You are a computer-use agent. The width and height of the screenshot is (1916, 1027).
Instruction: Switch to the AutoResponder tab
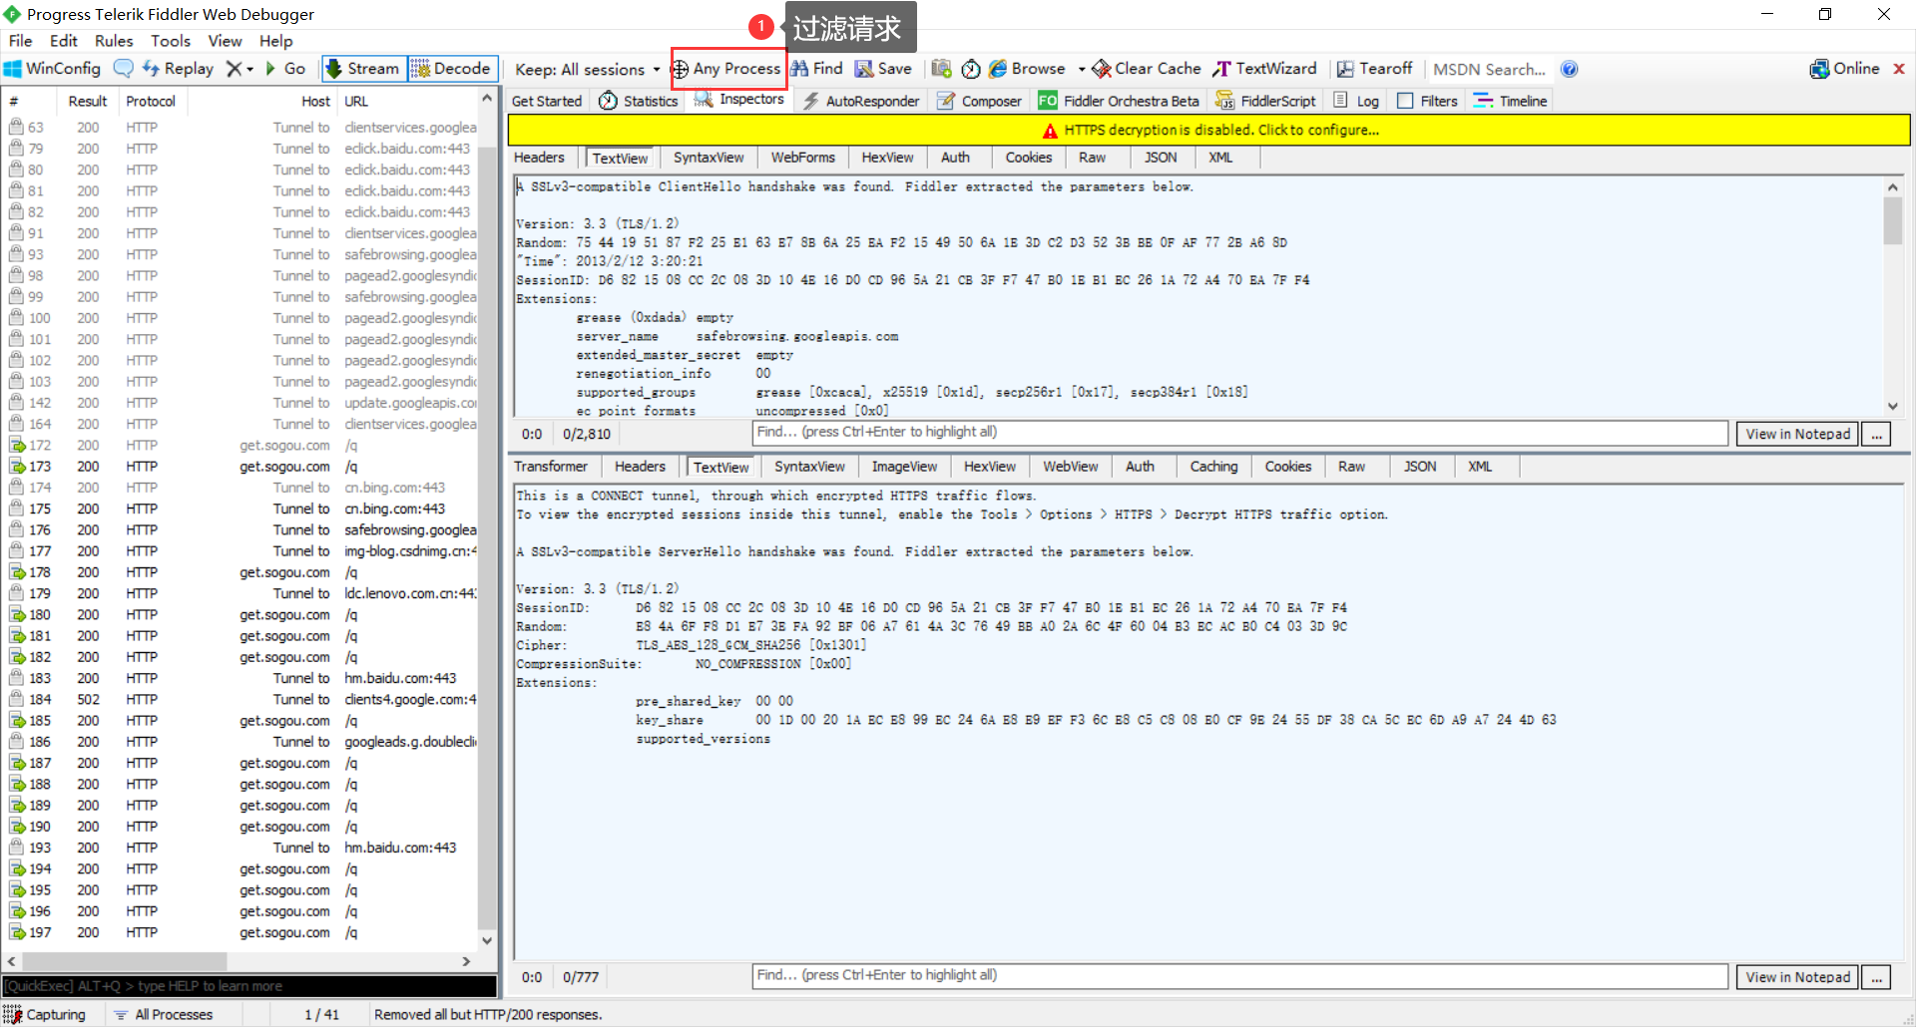tap(862, 101)
